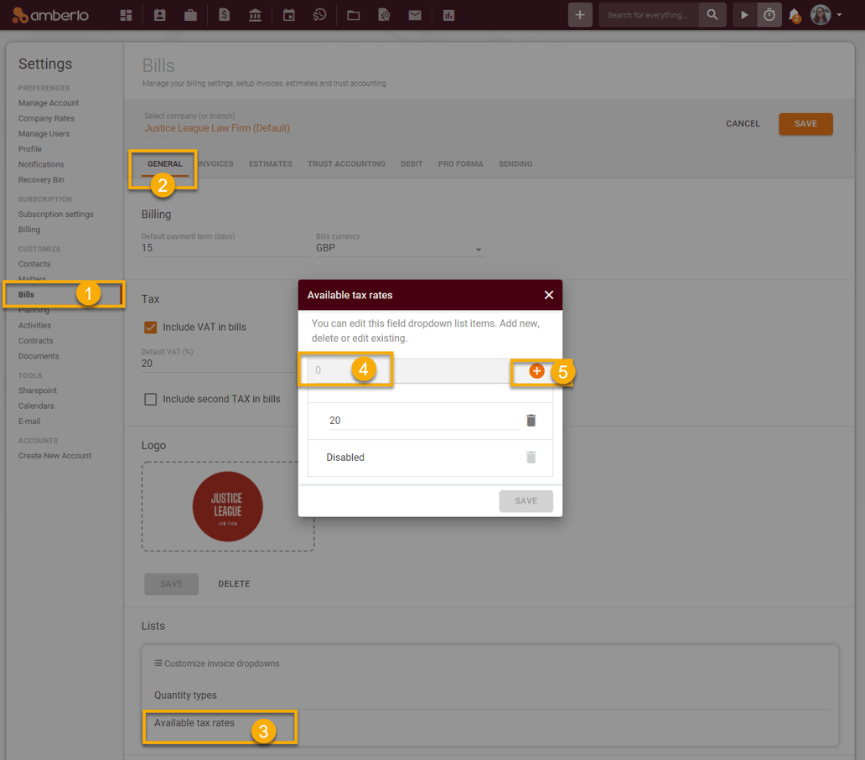Viewport: 865px width, 760px height.
Task: Delete the 20 tax rate with trash icon
Action: tap(531, 421)
